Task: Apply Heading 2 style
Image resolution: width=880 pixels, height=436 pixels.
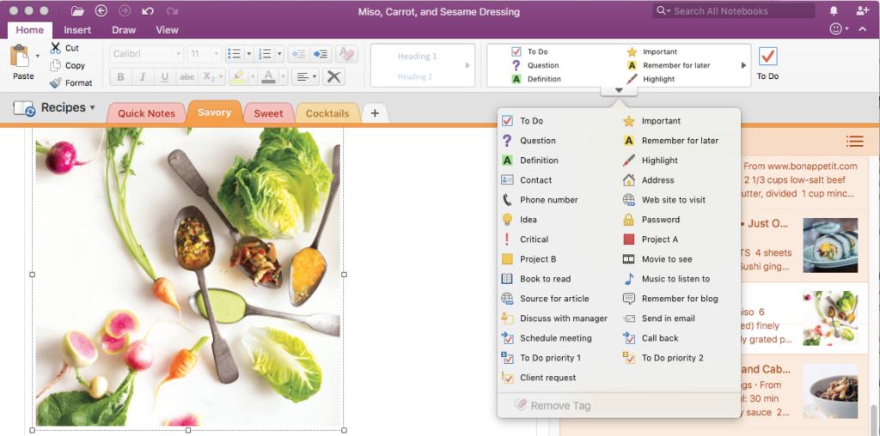Action: [415, 76]
